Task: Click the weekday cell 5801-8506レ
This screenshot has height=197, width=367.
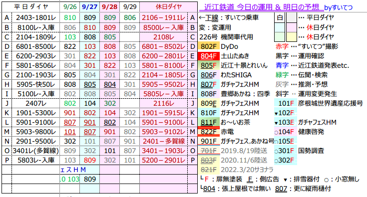Action: pyautogui.click(x=36, y=65)
